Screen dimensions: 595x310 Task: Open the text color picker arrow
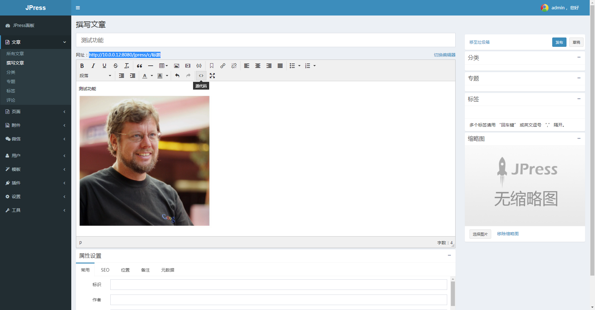152,76
